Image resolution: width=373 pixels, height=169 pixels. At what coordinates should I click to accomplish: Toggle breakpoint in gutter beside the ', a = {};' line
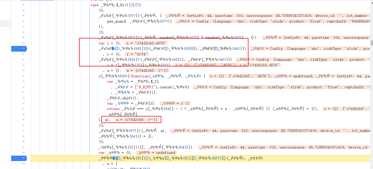23,71
